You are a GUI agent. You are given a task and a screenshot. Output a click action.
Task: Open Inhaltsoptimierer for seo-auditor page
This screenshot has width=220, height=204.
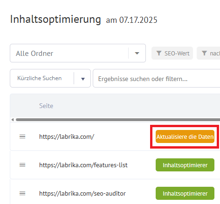coord(185,193)
